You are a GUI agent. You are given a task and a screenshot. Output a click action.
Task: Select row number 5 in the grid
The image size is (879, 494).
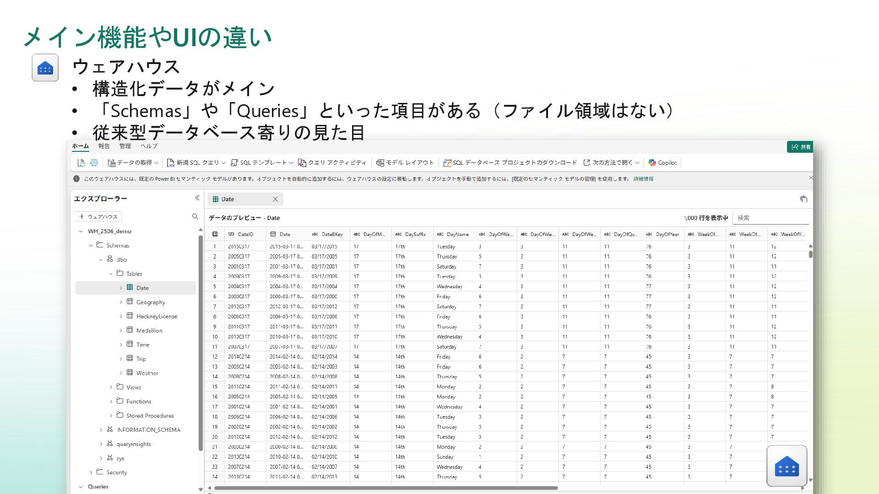pyautogui.click(x=214, y=286)
